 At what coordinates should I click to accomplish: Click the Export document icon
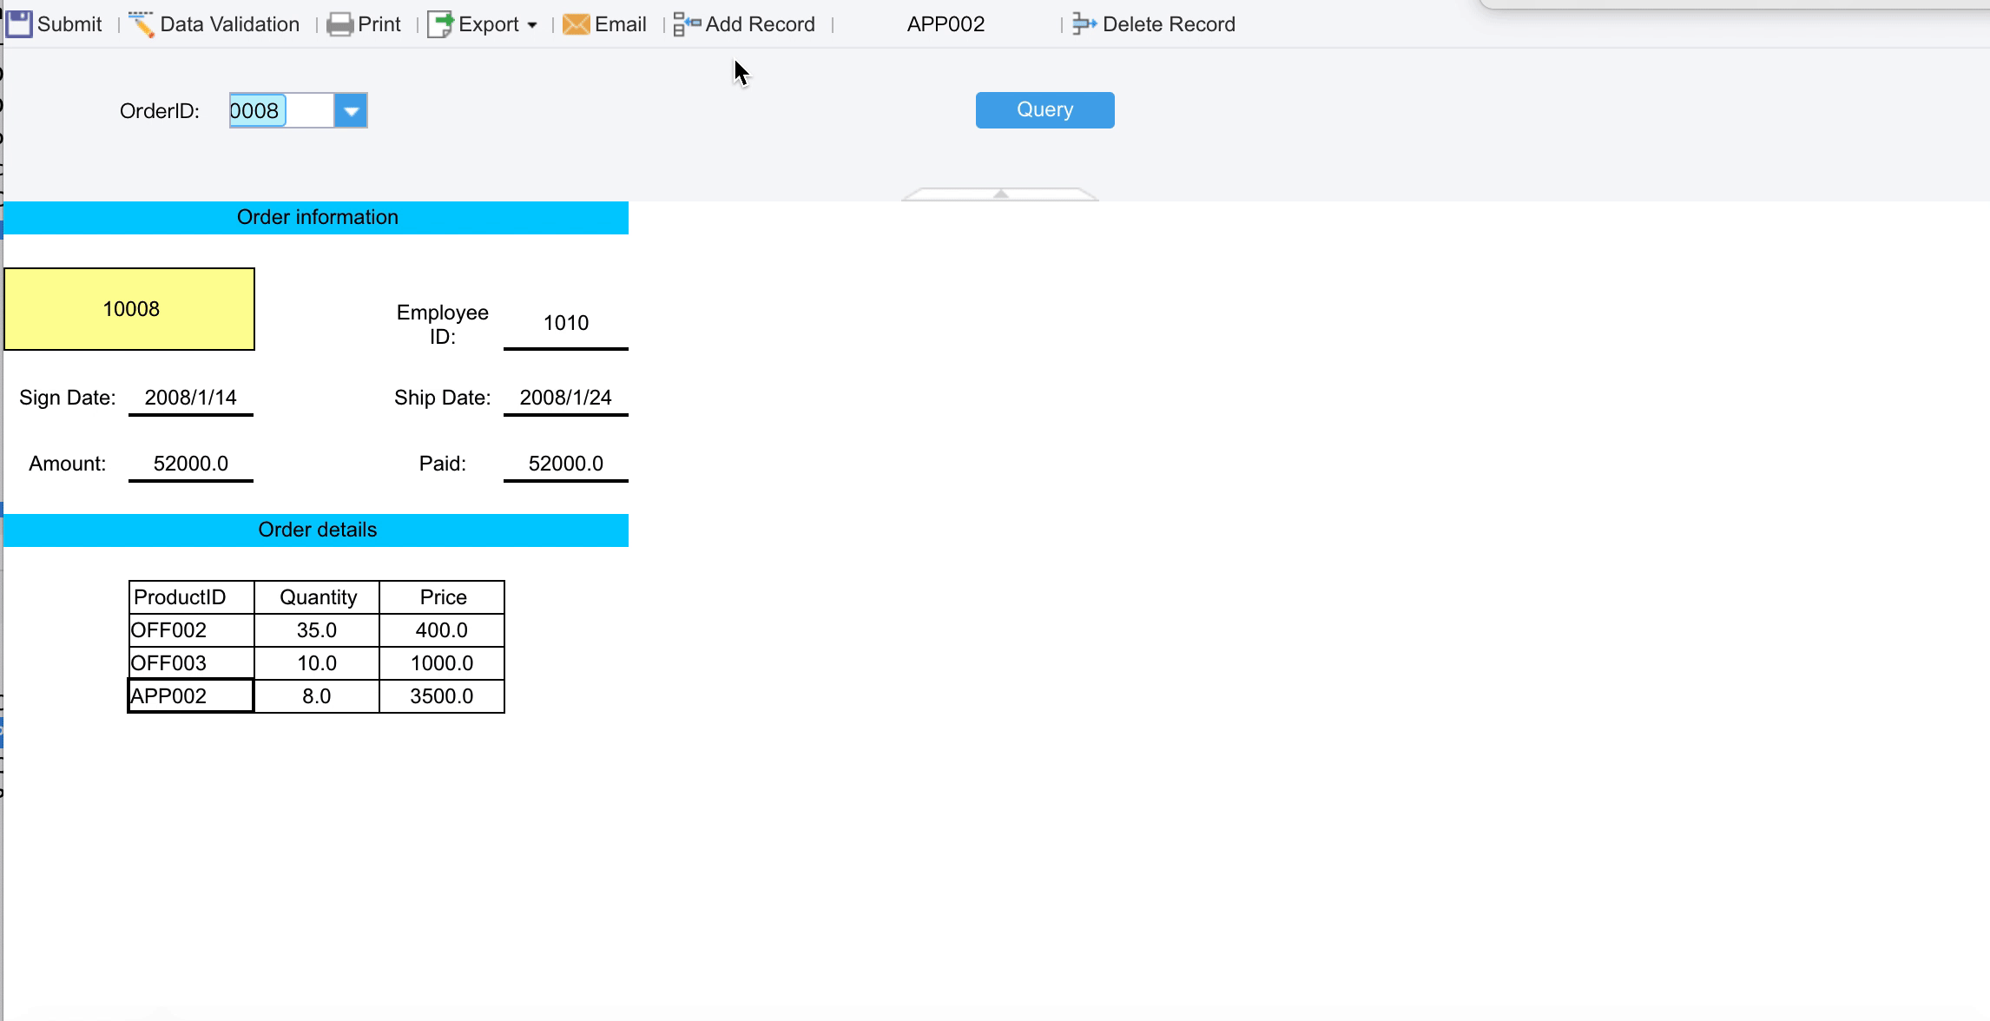coord(440,24)
